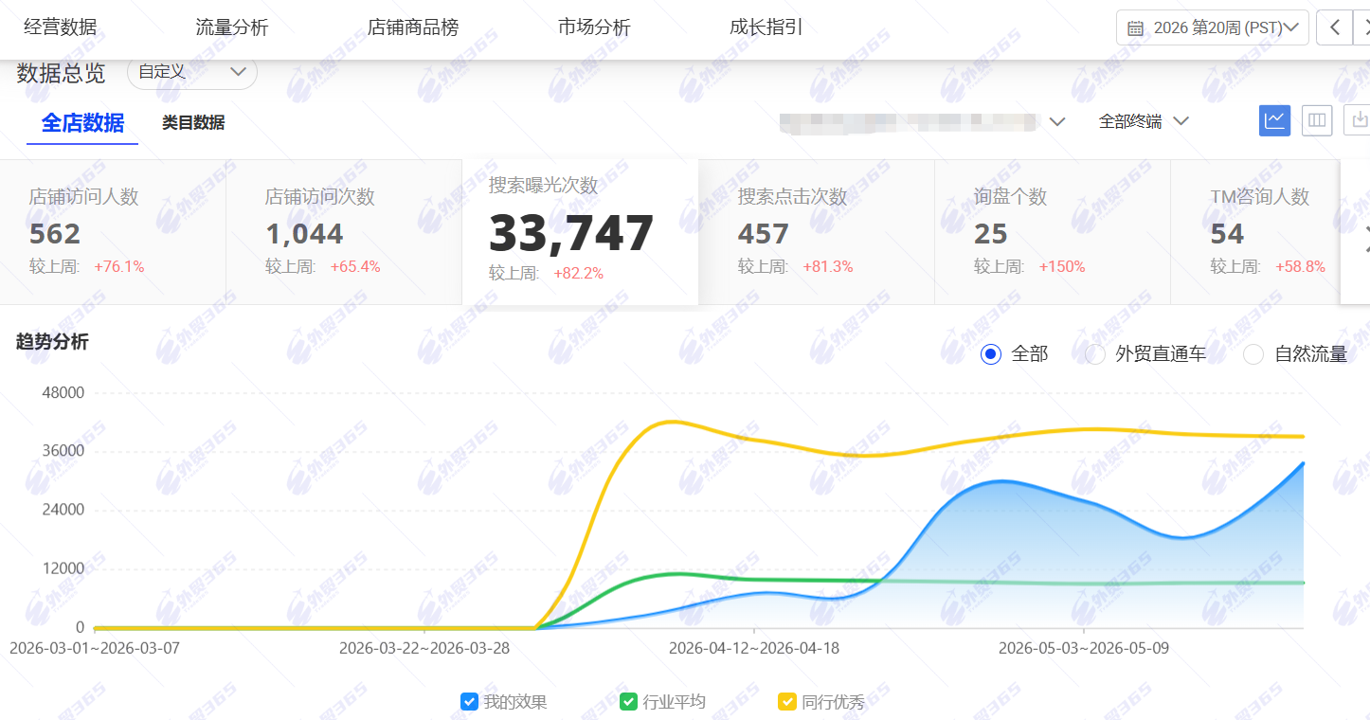Image resolution: width=1370 pixels, height=720 pixels.
Task: Click the 趋势分析 section heading
Action: point(52,342)
